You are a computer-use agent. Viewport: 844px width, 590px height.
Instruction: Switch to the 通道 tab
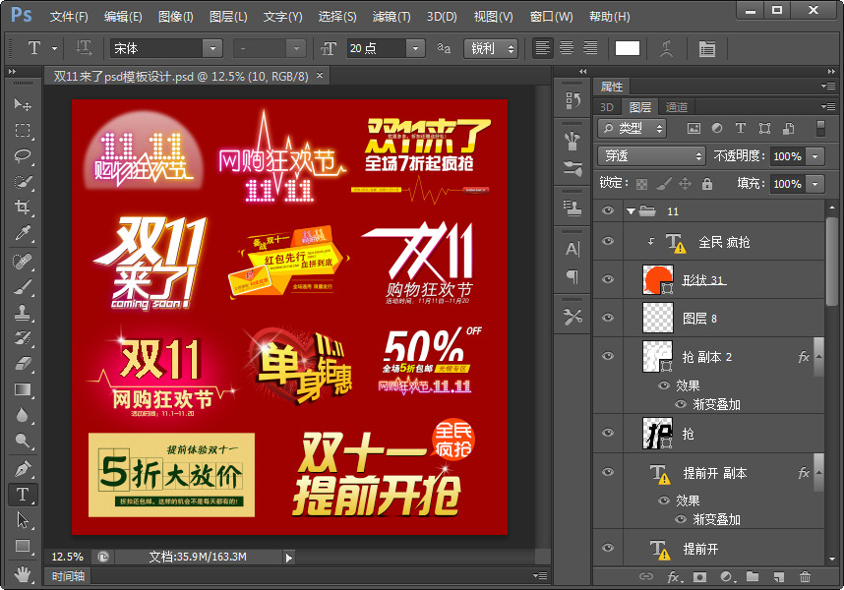(x=676, y=107)
